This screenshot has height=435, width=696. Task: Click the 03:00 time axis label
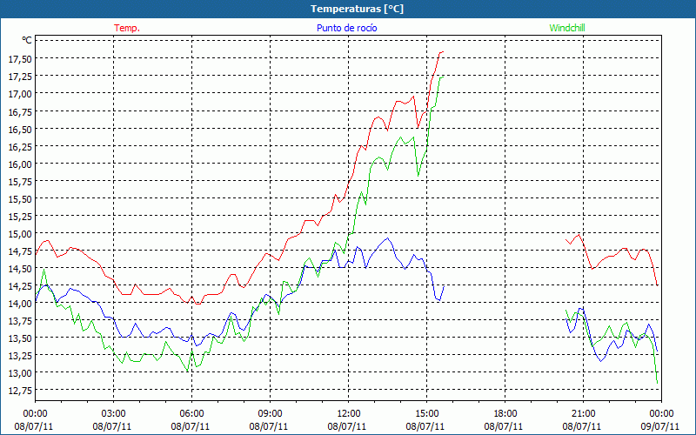(114, 414)
